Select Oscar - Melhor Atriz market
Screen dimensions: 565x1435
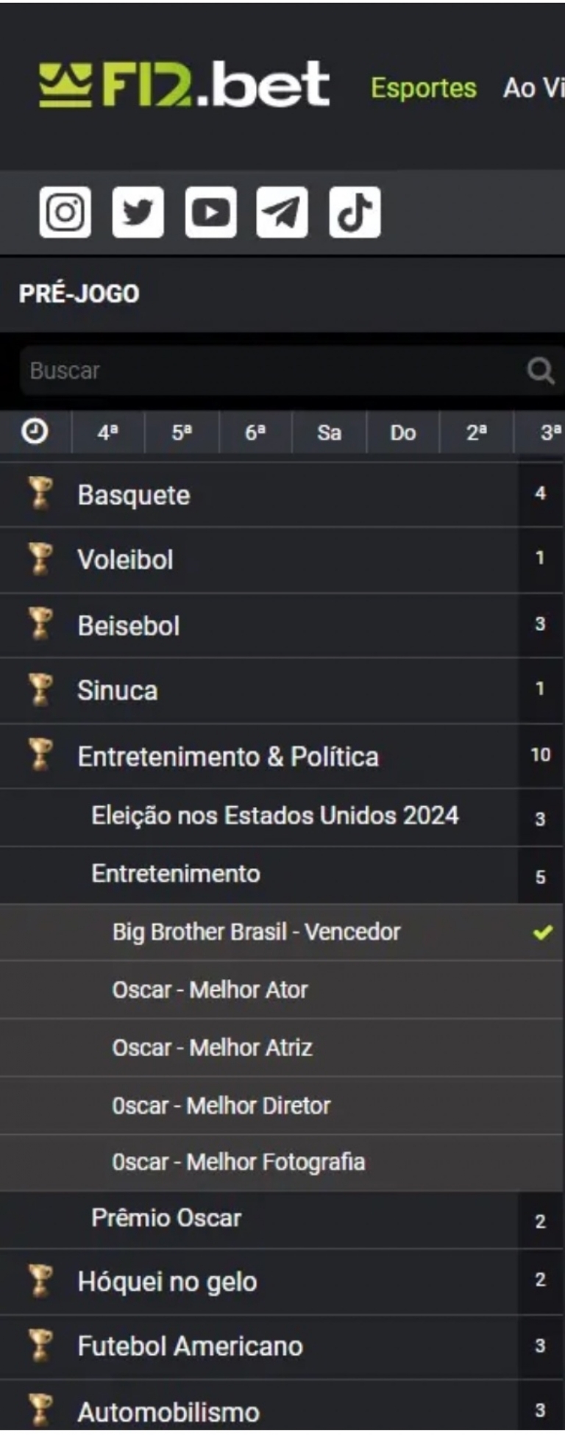tap(212, 1047)
